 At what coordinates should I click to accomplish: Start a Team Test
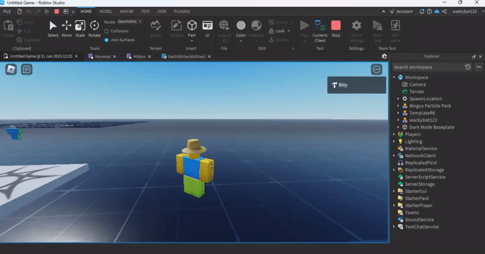[377, 31]
